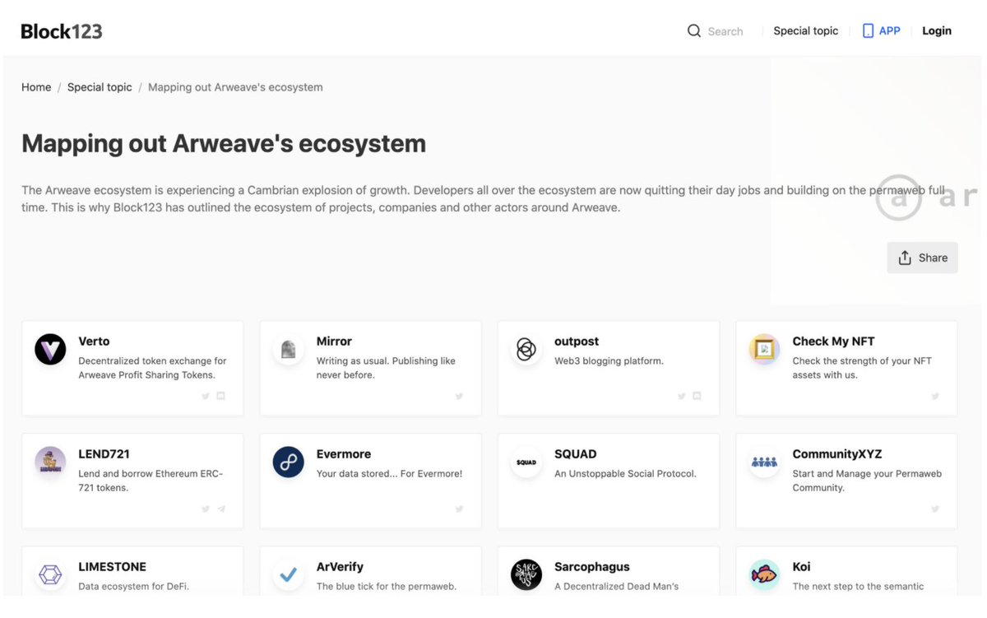Image resolution: width=987 pixels, height=618 pixels.
Task: Go to Home in breadcrumb
Action: [36, 87]
